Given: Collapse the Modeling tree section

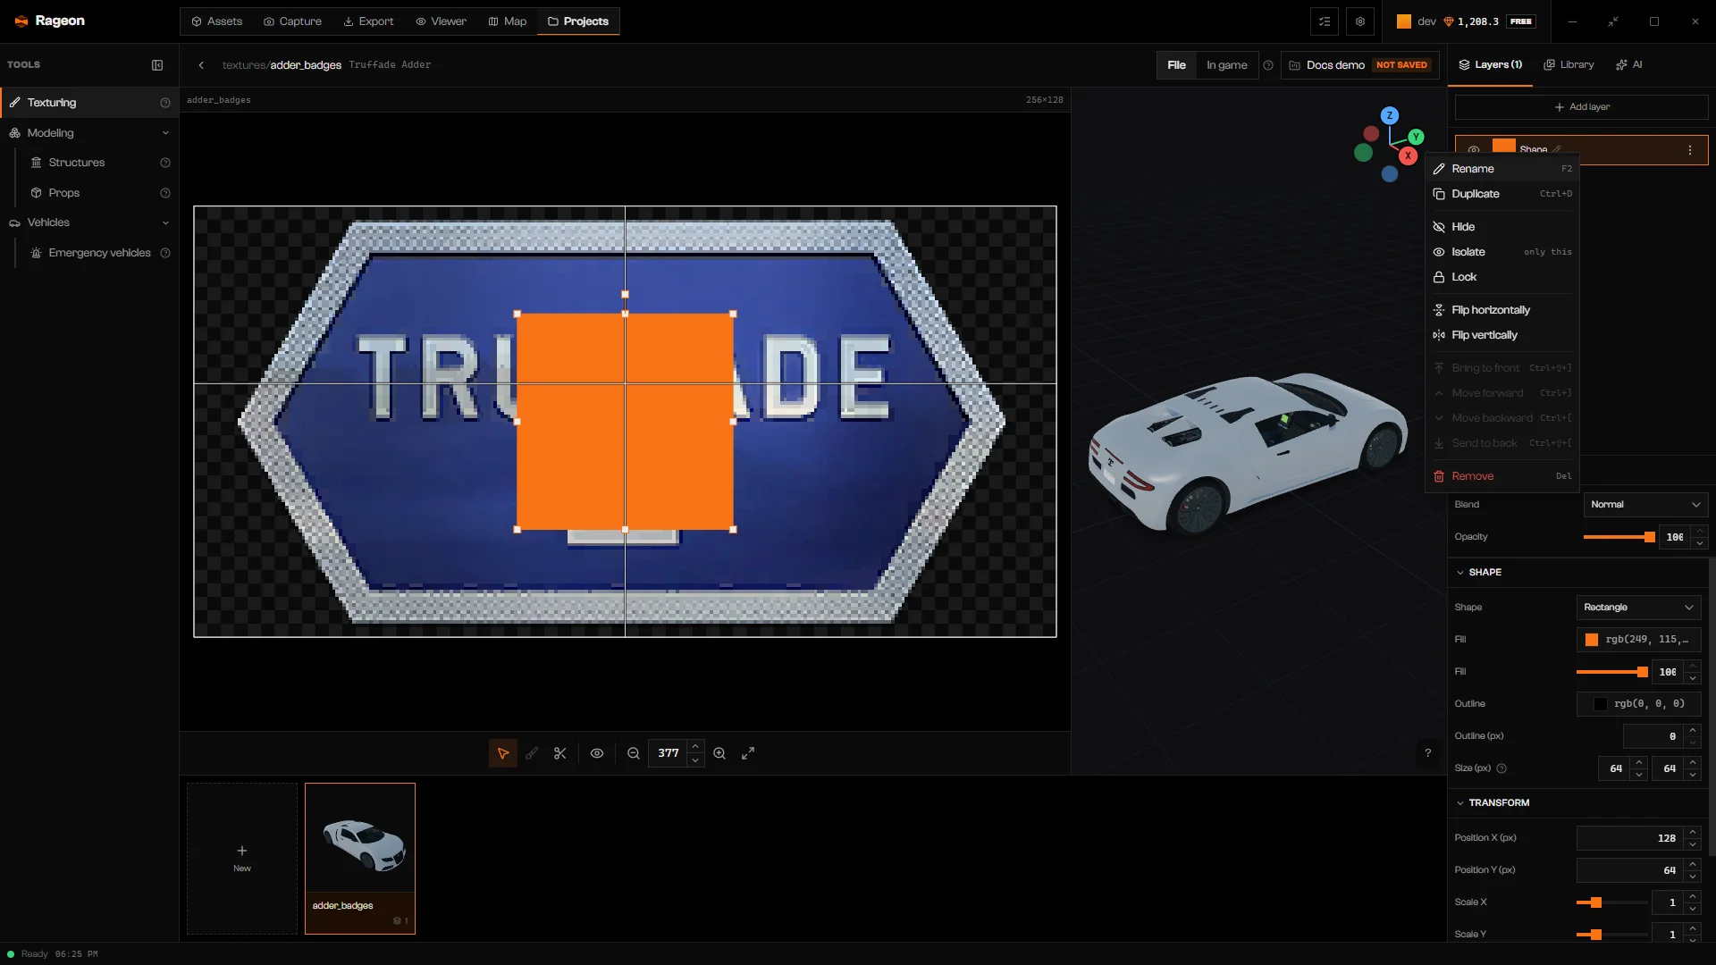Looking at the screenshot, I should tap(165, 133).
